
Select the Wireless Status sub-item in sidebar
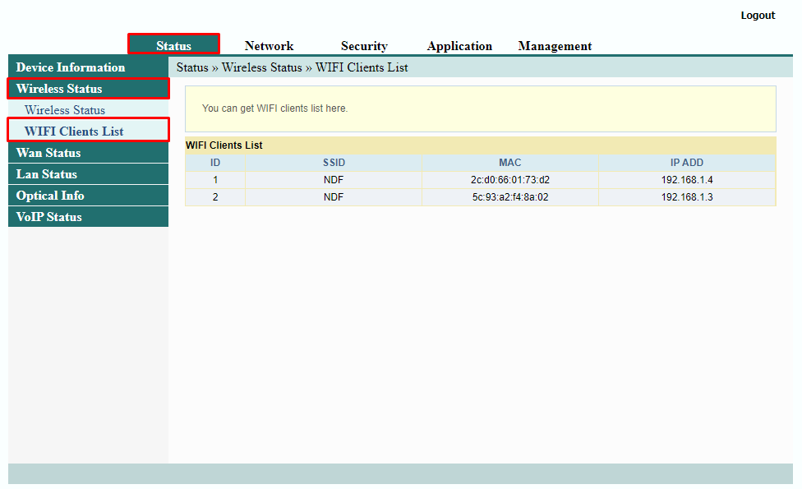tap(65, 110)
